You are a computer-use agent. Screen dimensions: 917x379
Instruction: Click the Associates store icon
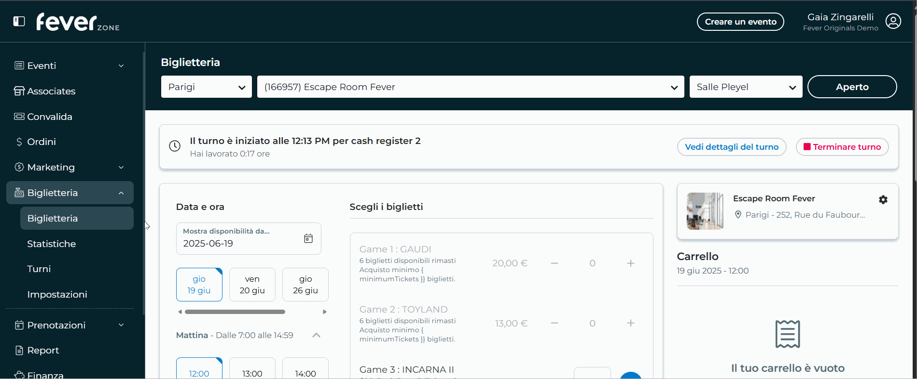[19, 91]
